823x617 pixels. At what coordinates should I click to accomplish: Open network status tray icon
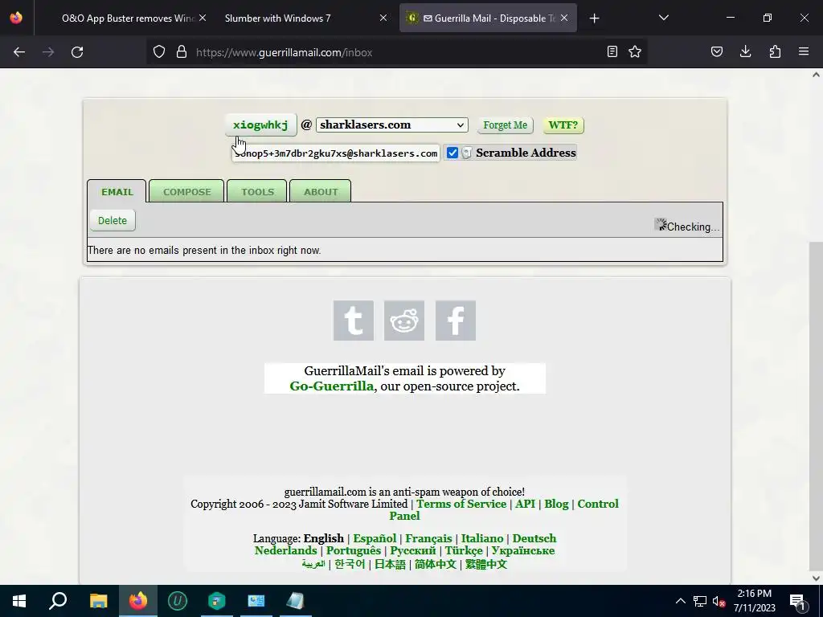point(700,601)
